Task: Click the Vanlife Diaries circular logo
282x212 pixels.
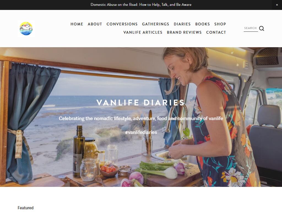Action: (x=26, y=28)
